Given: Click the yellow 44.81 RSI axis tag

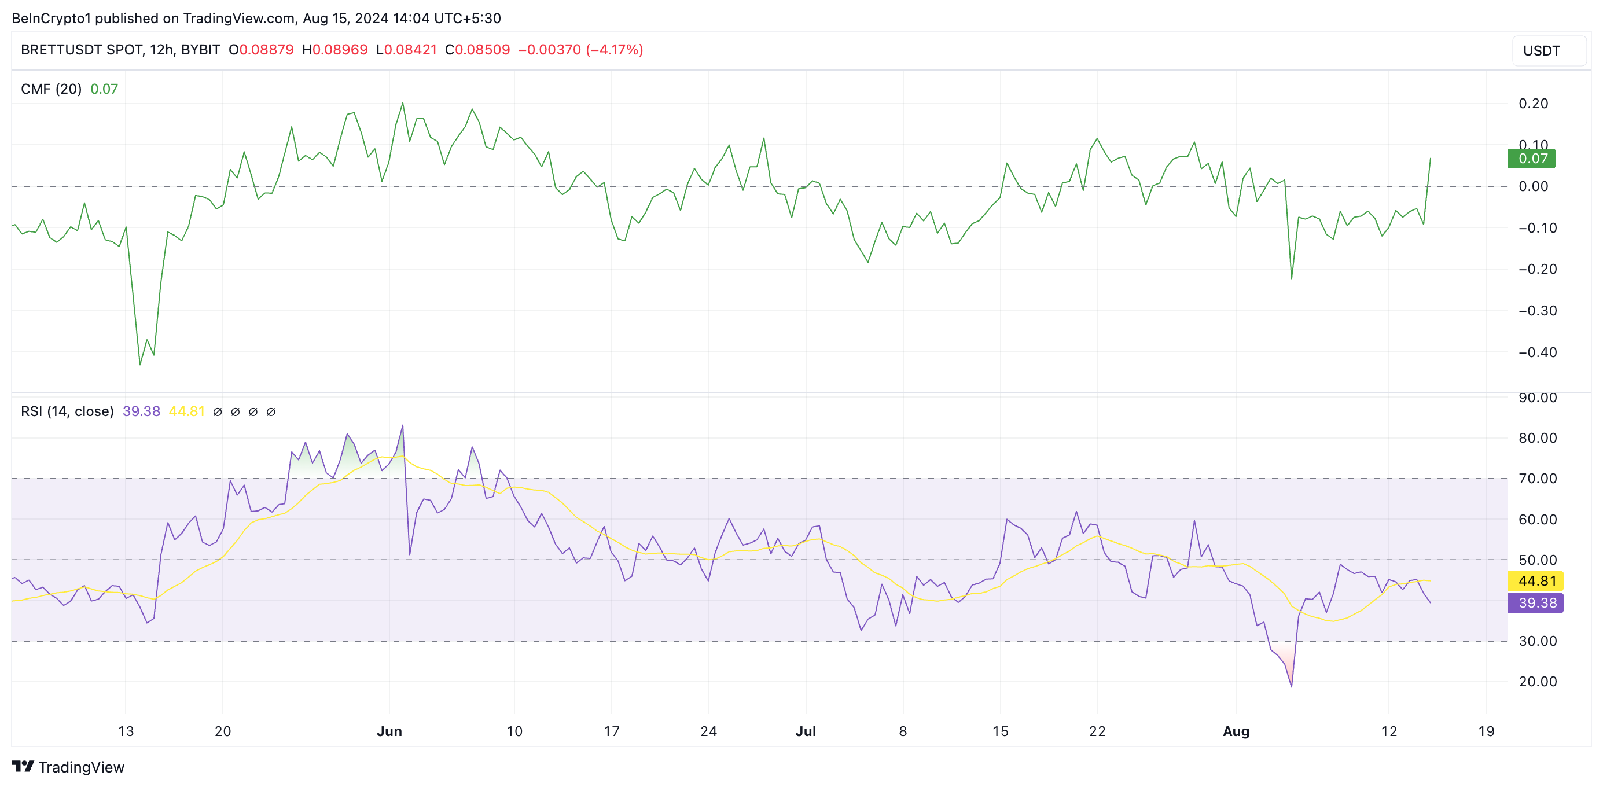Looking at the screenshot, I should tap(1536, 580).
